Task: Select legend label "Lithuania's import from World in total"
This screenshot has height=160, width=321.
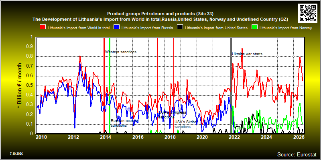Action: [x=79, y=28]
